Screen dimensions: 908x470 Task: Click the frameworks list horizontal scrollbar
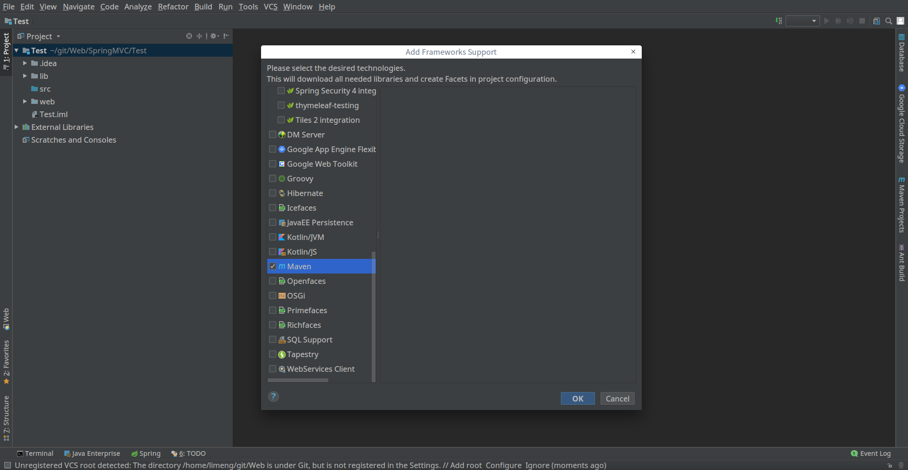click(x=298, y=380)
